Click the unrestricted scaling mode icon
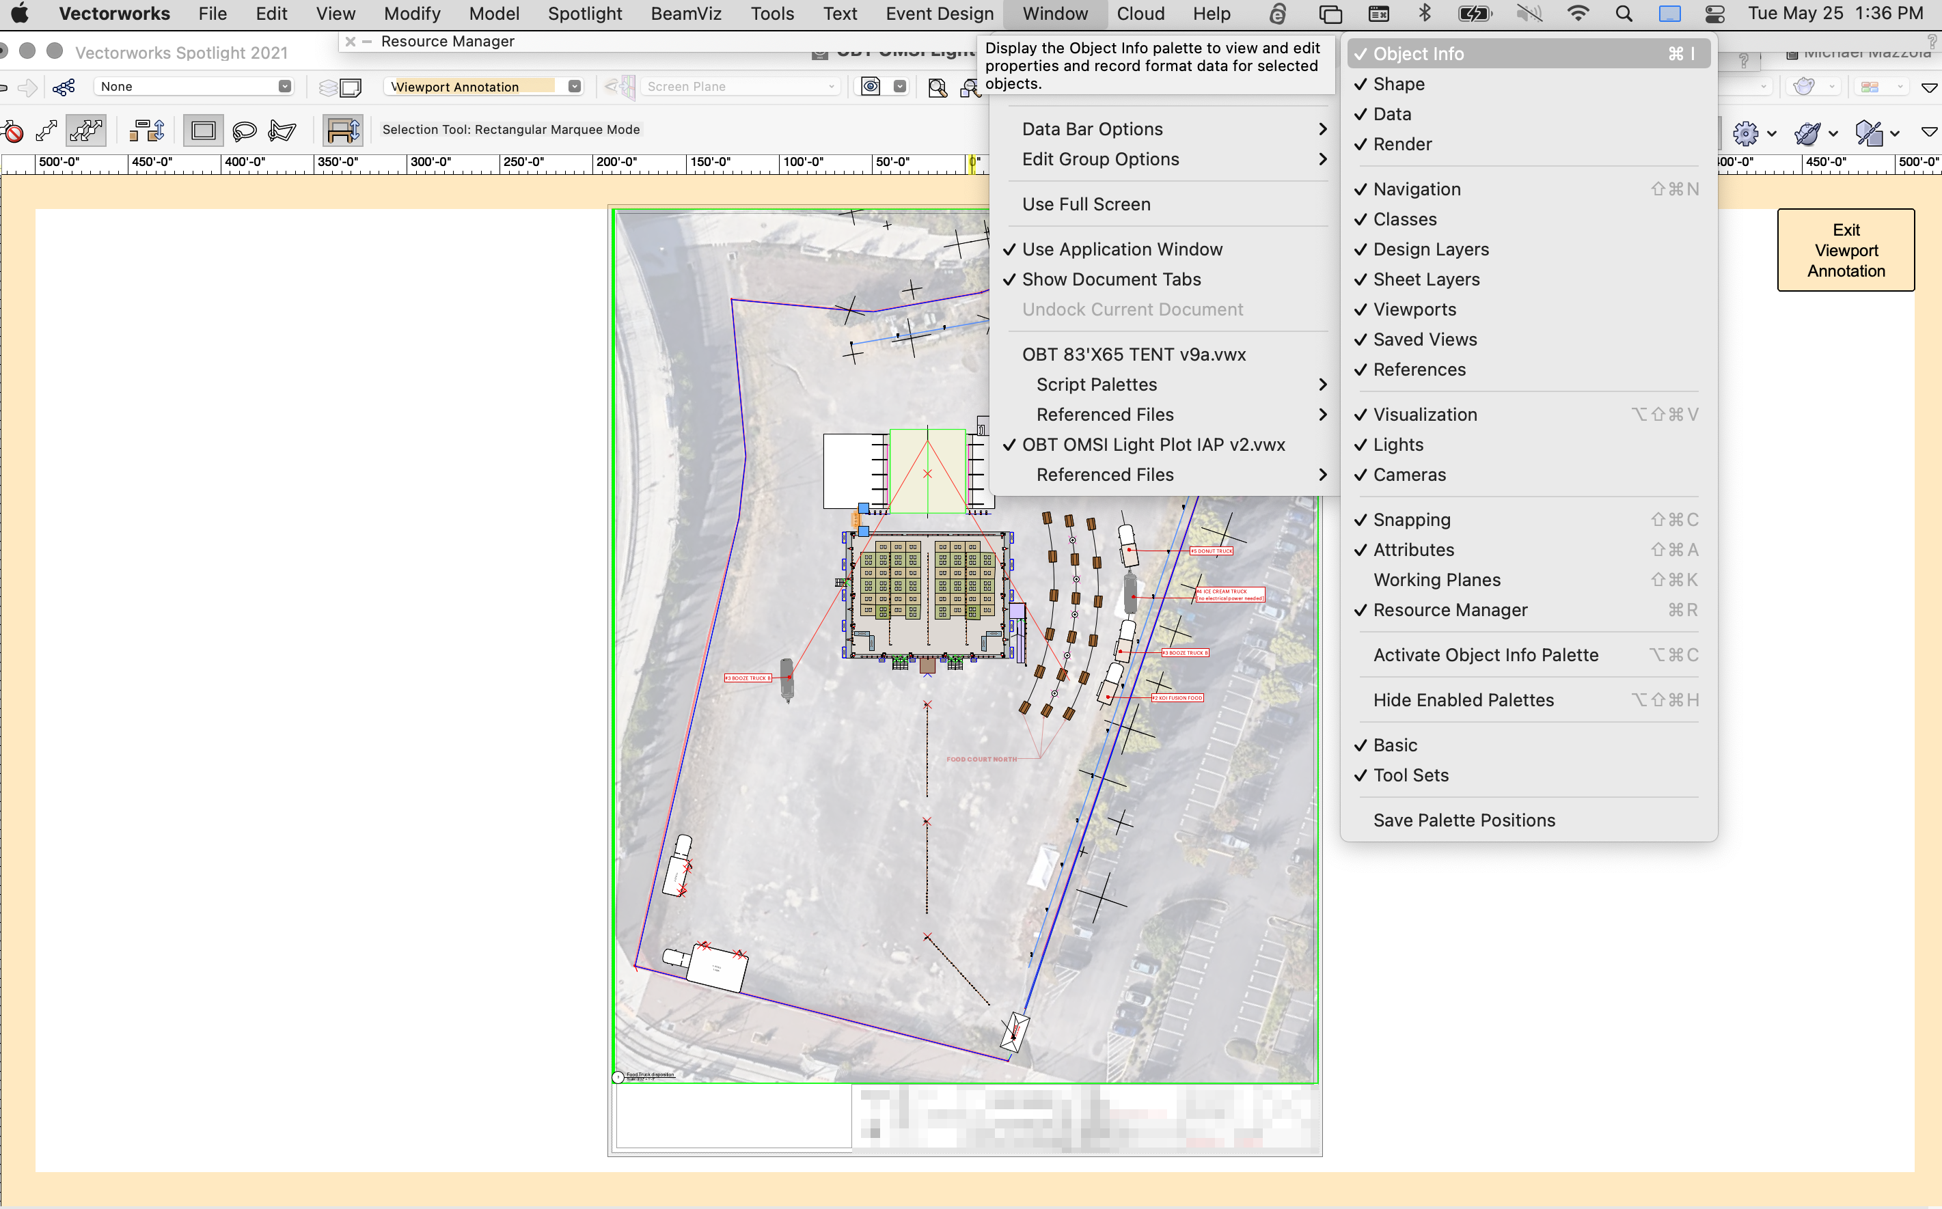 click(85, 130)
